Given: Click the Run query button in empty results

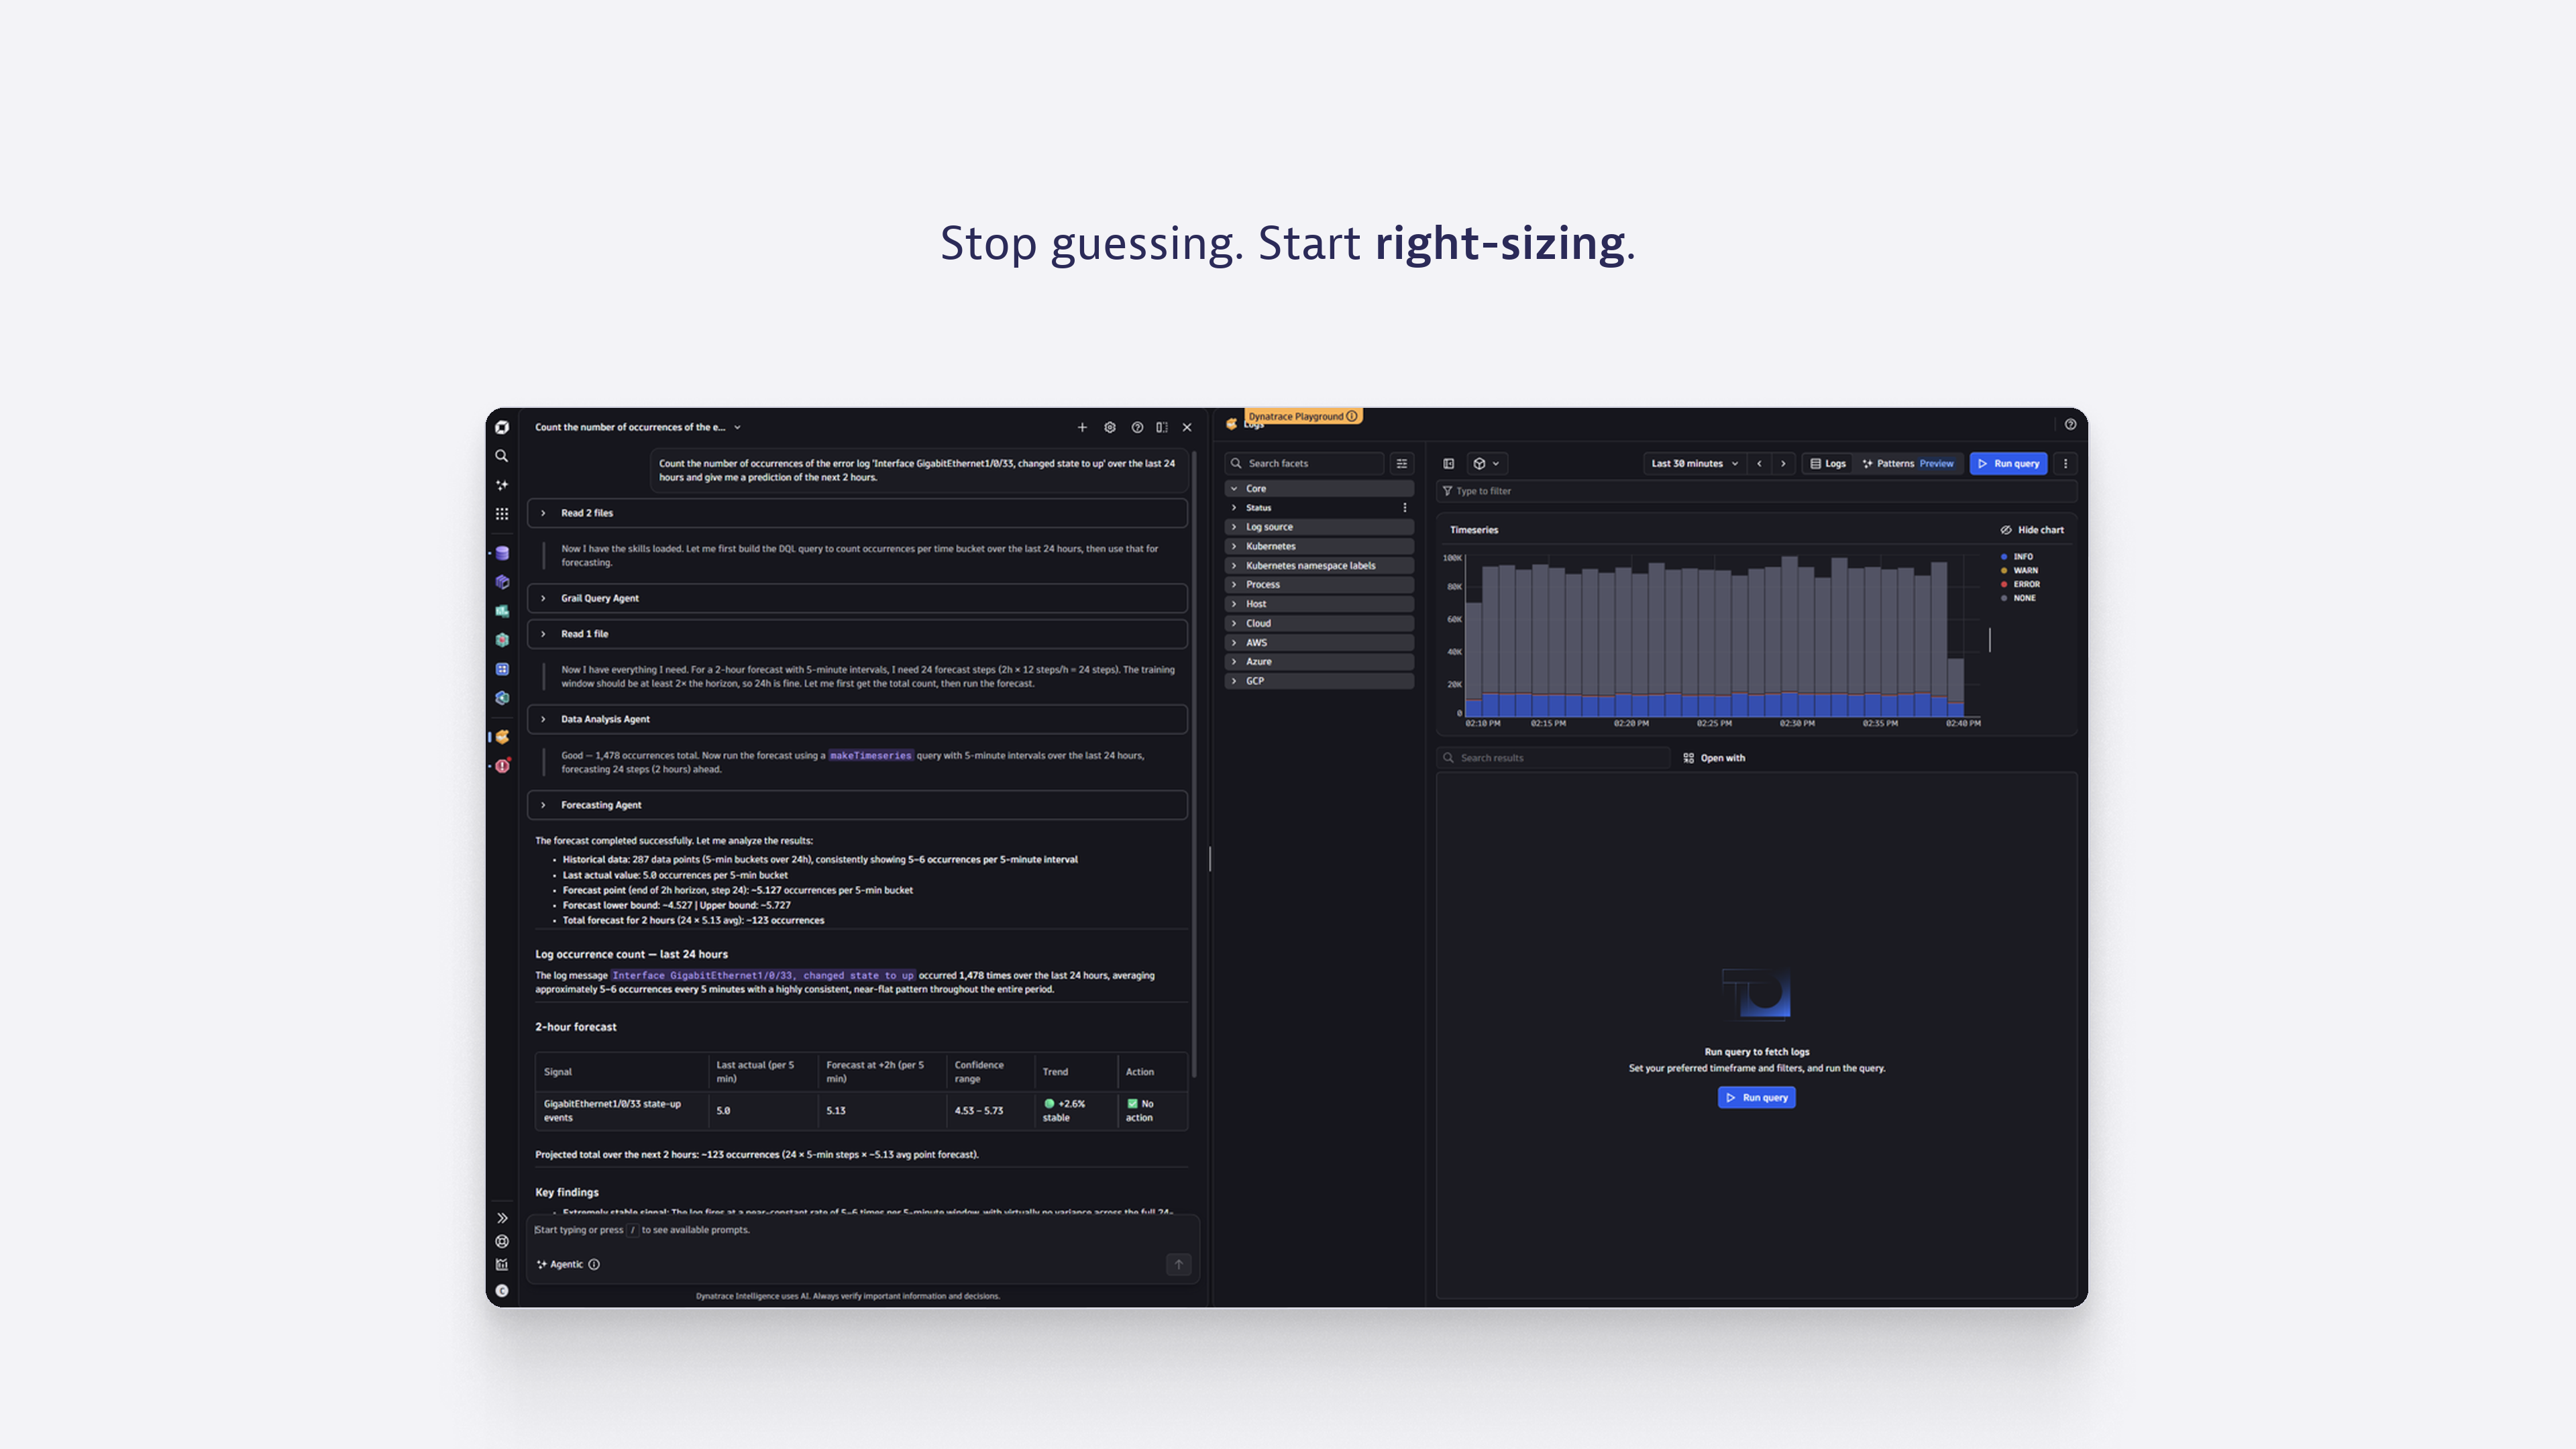Looking at the screenshot, I should click(x=1756, y=1098).
